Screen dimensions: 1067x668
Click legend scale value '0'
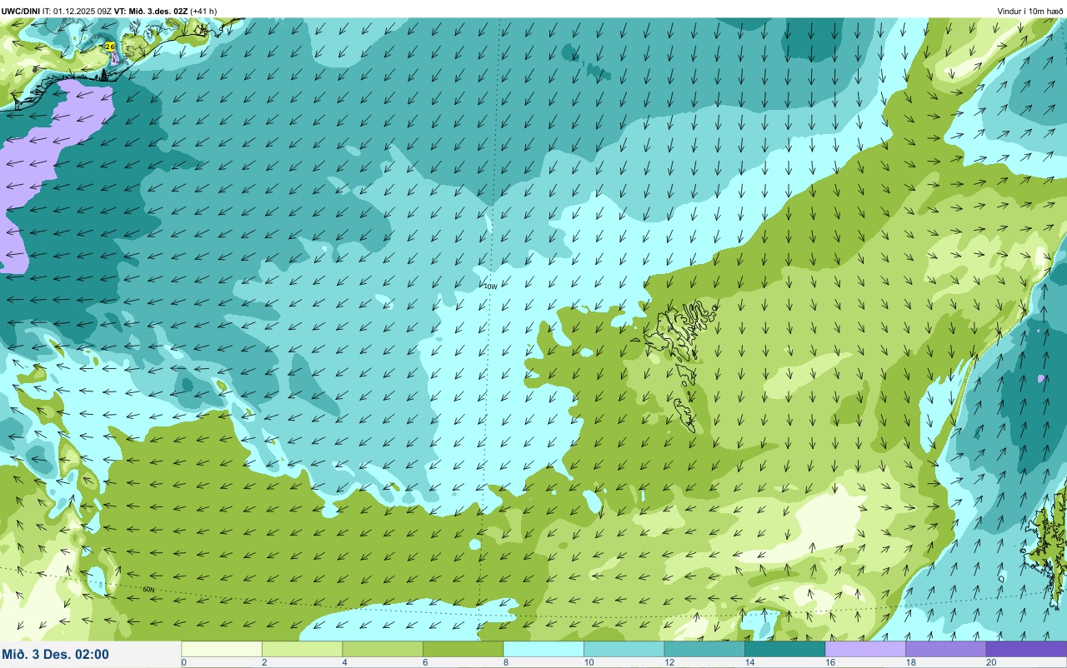183,662
